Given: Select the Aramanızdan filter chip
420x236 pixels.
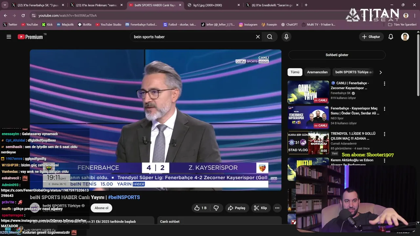Looking at the screenshot, I should [x=317, y=72].
